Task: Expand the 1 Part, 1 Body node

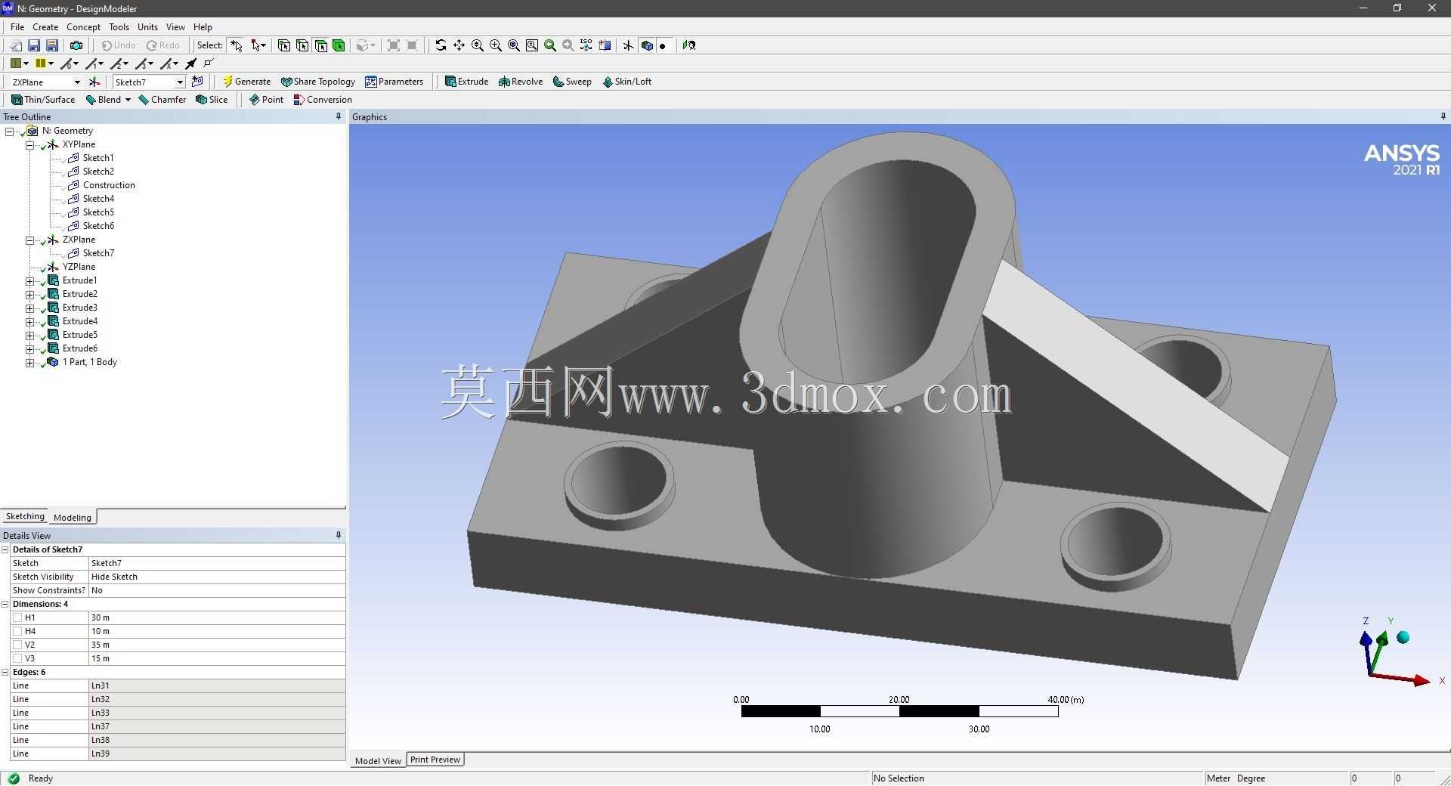Action: (x=30, y=362)
